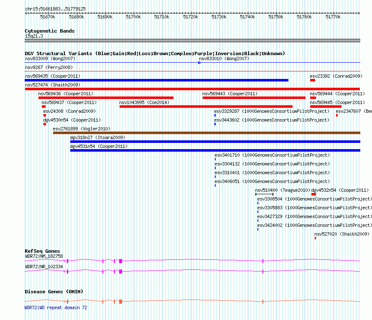372x320 pixels.
Task: Click the 51770k ruler tick label
Action: point(333,17)
